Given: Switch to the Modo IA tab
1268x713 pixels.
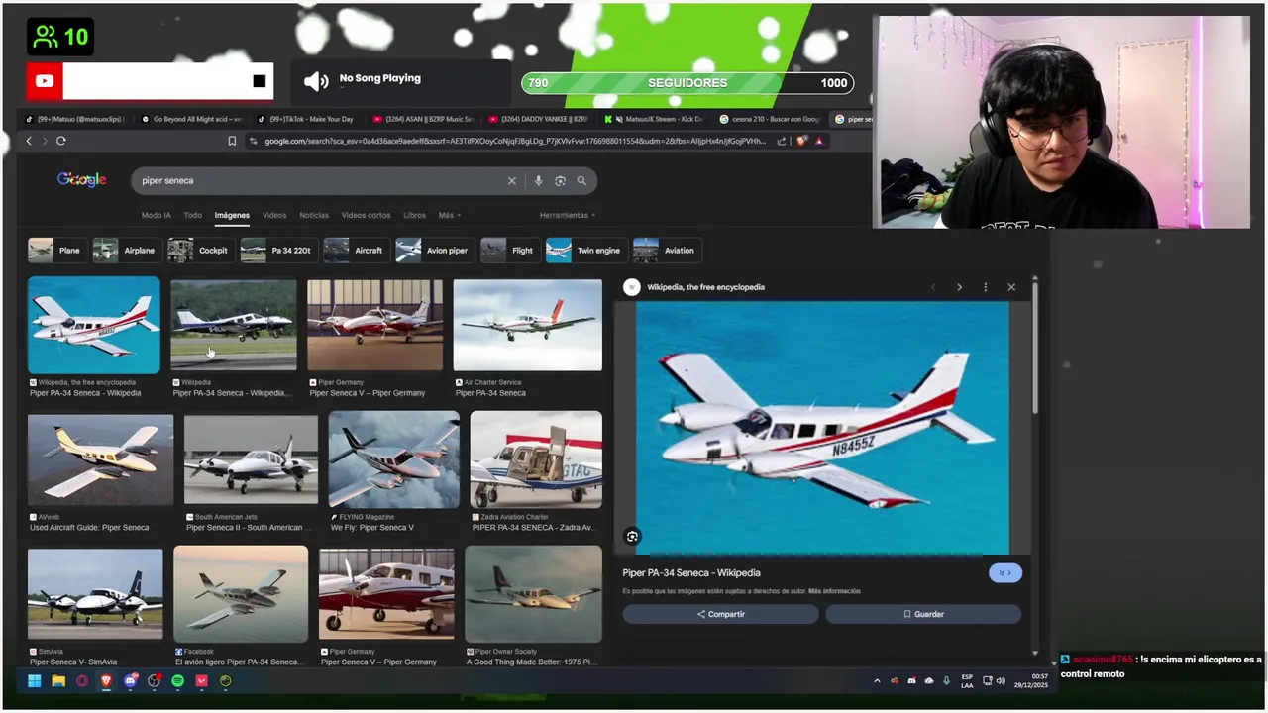Looking at the screenshot, I should tap(156, 215).
